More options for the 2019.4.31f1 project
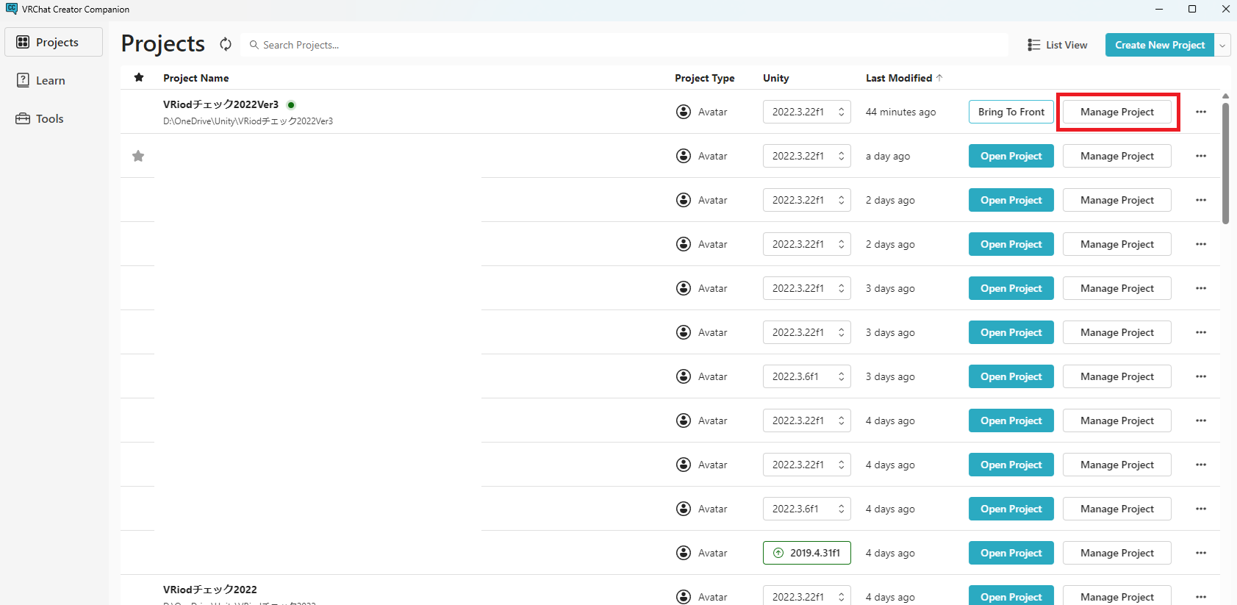The width and height of the screenshot is (1237, 605). (x=1201, y=553)
